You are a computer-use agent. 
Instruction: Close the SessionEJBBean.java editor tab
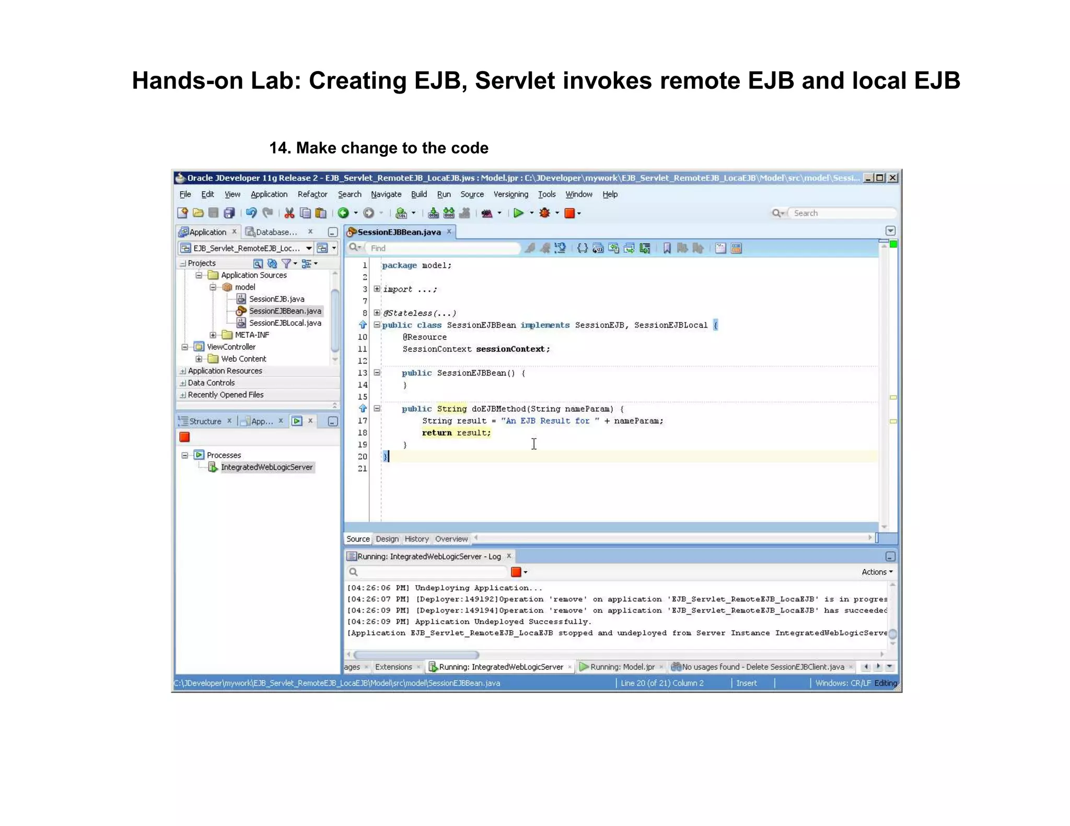tap(449, 232)
